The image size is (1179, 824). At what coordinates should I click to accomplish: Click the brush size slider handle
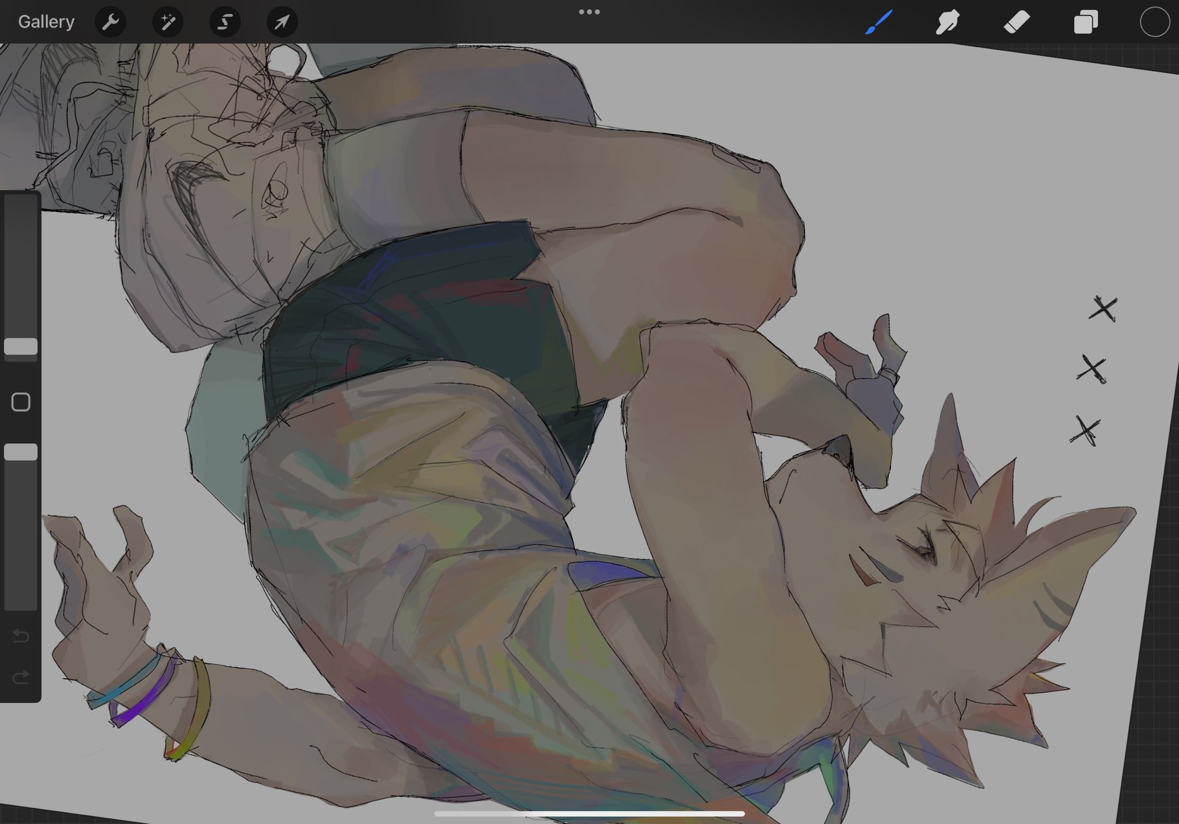(x=21, y=346)
